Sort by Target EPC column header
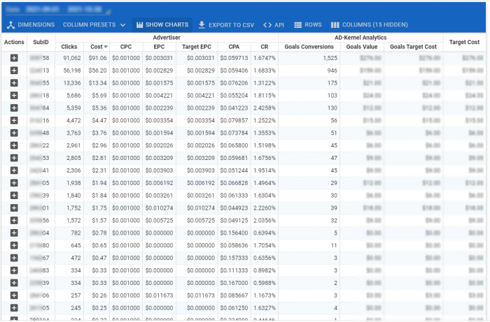The image size is (490, 322). tap(197, 47)
